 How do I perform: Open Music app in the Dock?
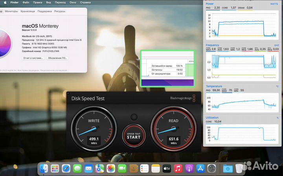[x=178, y=169]
